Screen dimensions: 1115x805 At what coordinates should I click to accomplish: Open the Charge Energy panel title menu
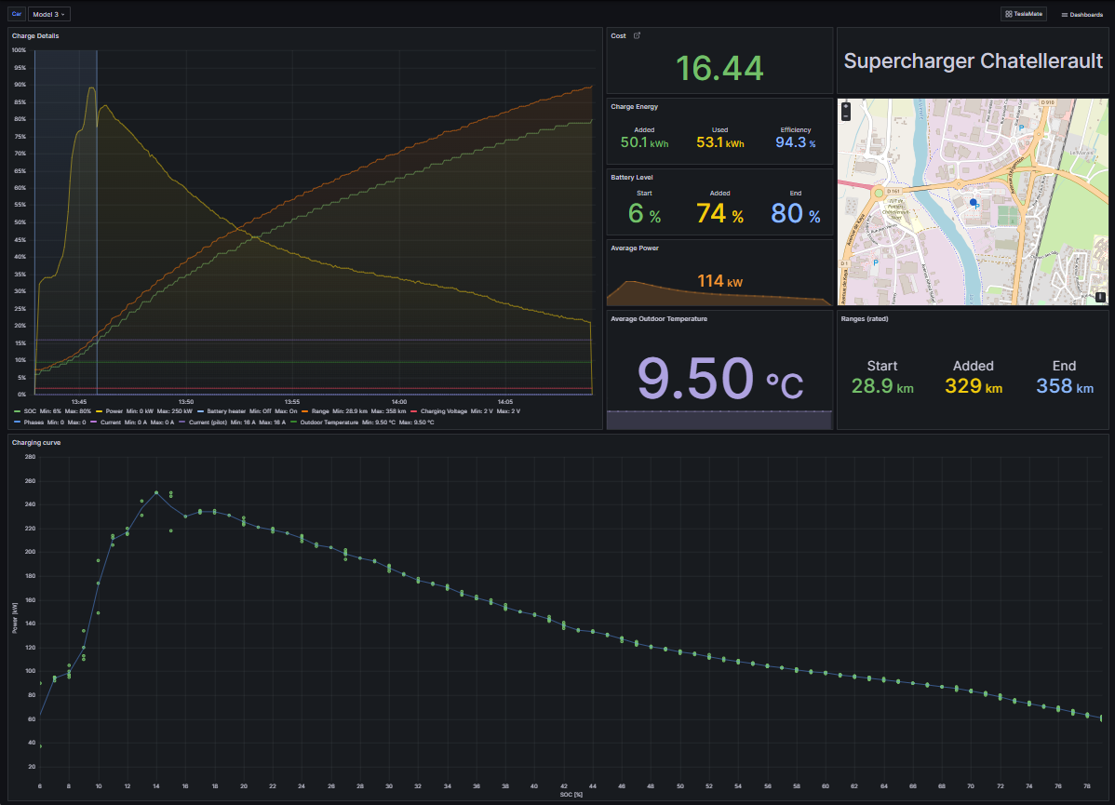635,107
